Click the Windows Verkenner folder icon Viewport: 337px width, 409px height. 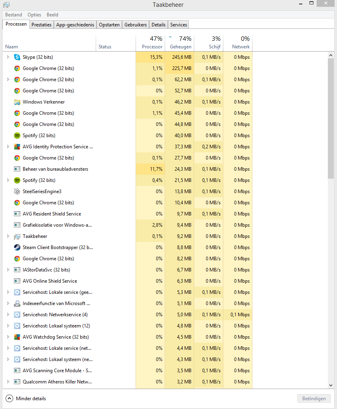[x=17, y=102]
